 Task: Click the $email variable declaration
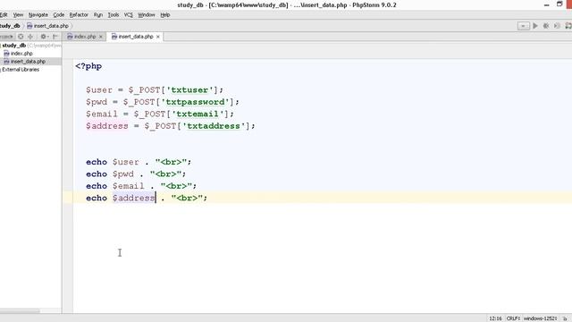coord(102,114)
